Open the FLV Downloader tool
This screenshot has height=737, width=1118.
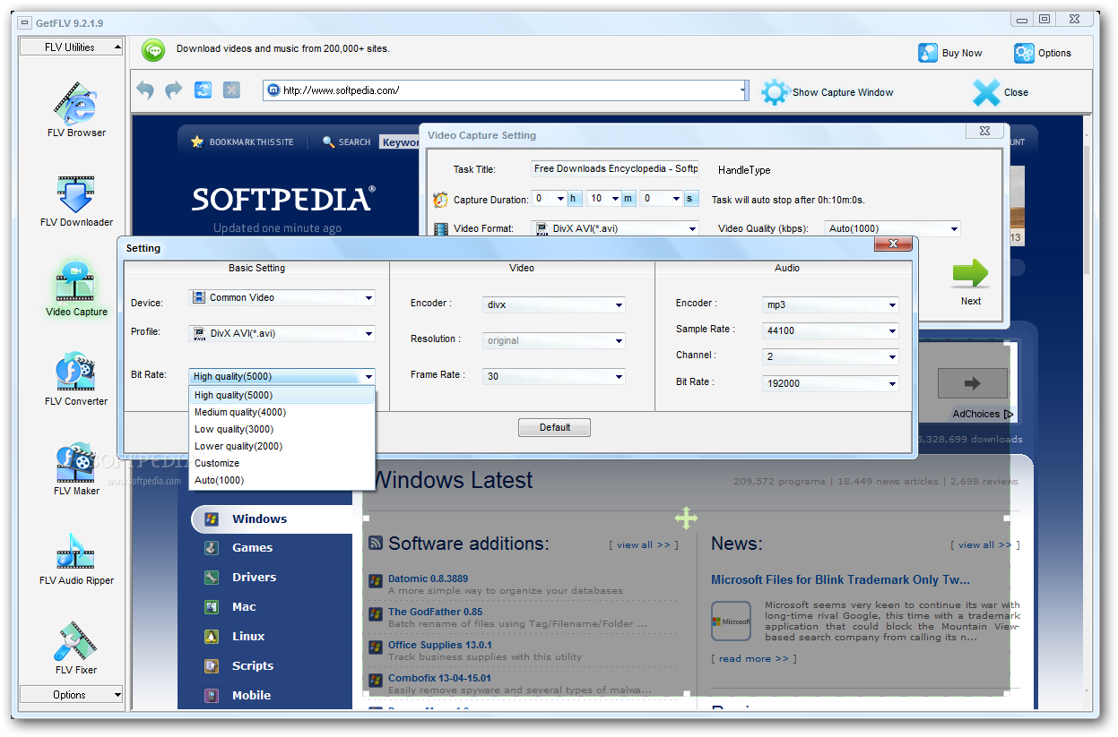pyautogui.click(x=76, y=201)
